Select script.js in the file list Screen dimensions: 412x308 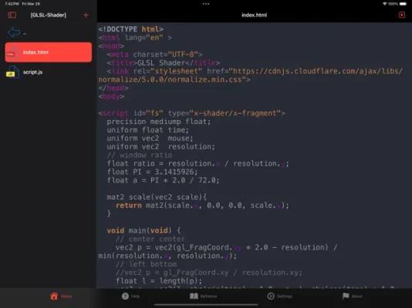coord(49,72)
